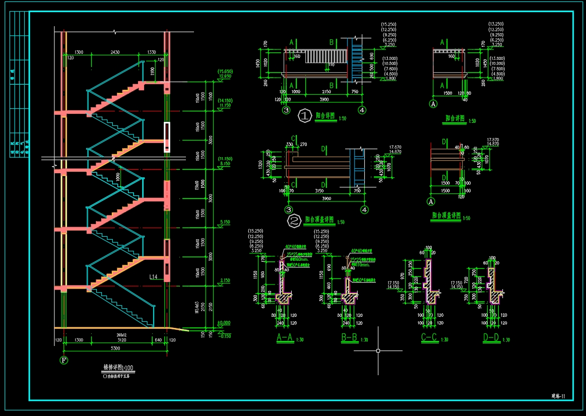
Task: Click the '(15.650)' elevation label
Action: [x=225, y=72]
